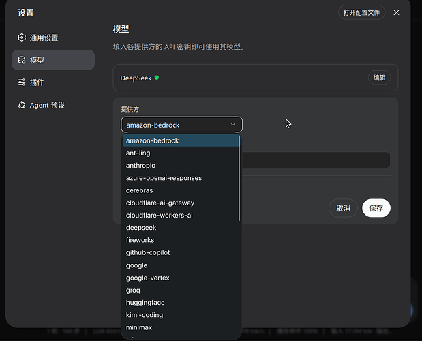Pick cerebras from the dropdown list
Screen dimensions: 422x341
[x=181, y=190]
